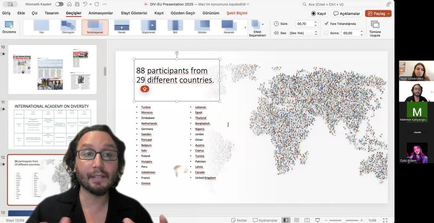Open the Tasarım tab
The image size is (434, 223).
[52, 13]
